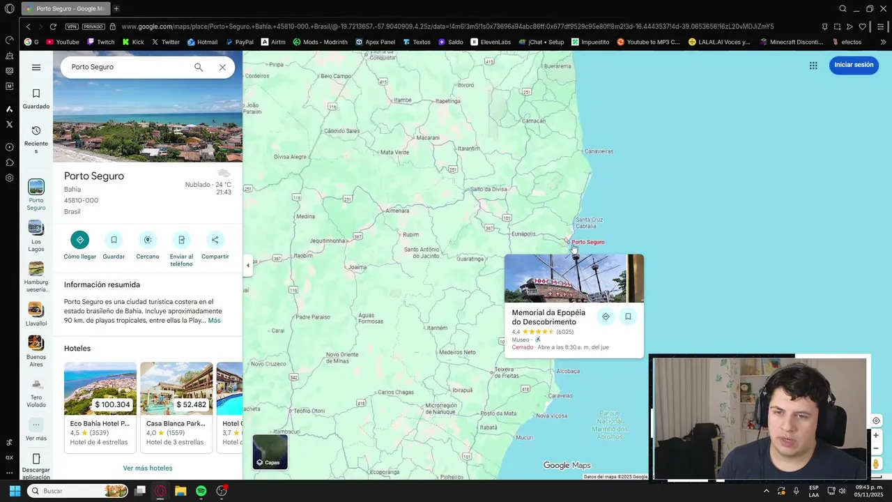Click the Canavieiras map label
The image size is (892, 502).
pyautogui.click(x=599, y=151)
